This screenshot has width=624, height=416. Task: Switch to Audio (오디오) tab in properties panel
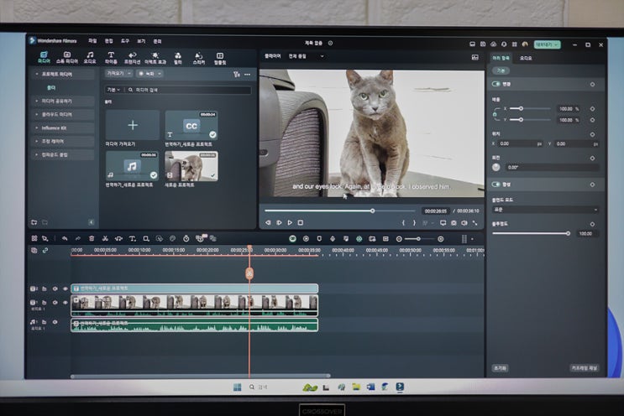(526, 58)
